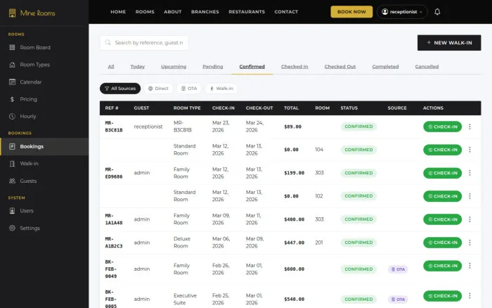Switch to the Cancelled tab
This screenshot has width=492, height=308.
click(x=427, y=67)
